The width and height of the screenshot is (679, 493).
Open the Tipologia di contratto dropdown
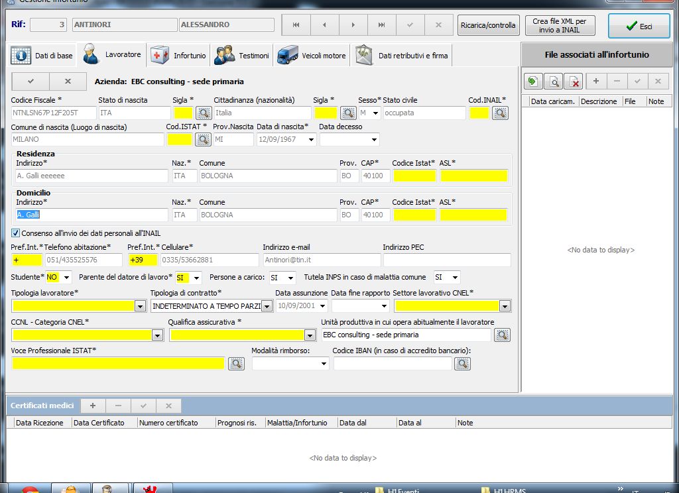tap(267, 306)
